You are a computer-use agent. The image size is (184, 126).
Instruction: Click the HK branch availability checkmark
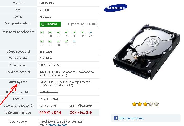pos(83,32)
